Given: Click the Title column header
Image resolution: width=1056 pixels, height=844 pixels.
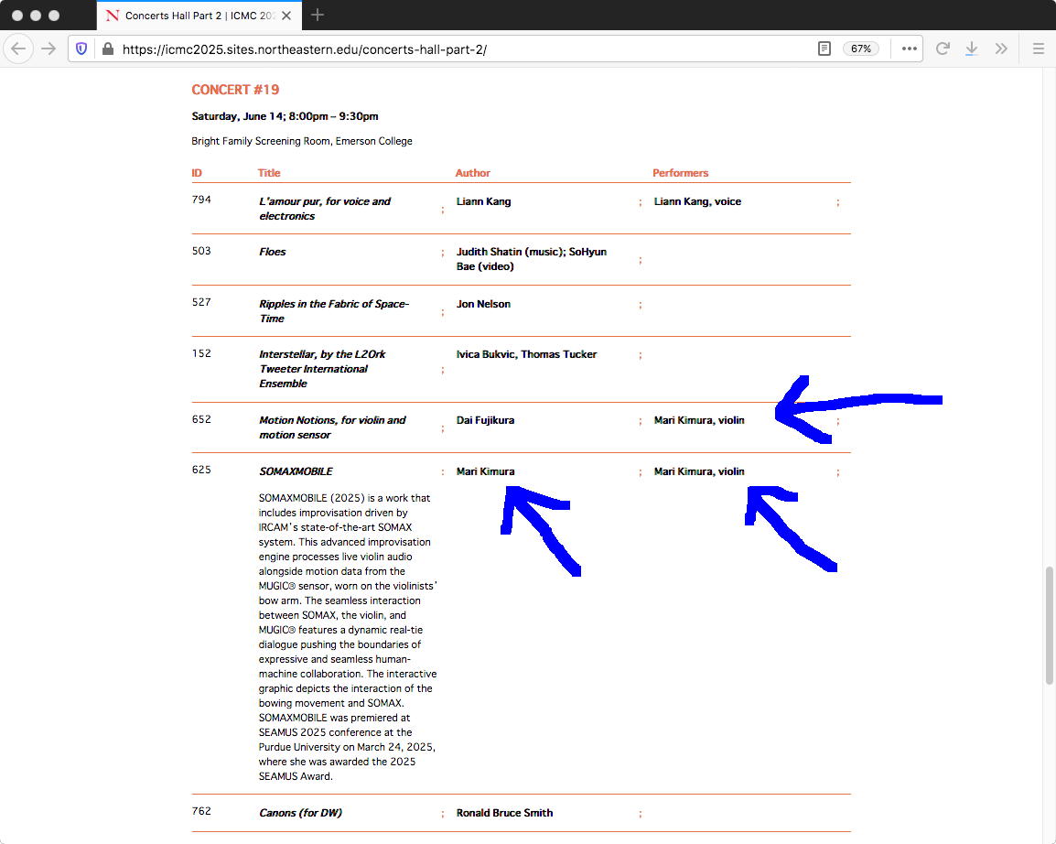Looking at the screenshot, I should coord(269,173).
